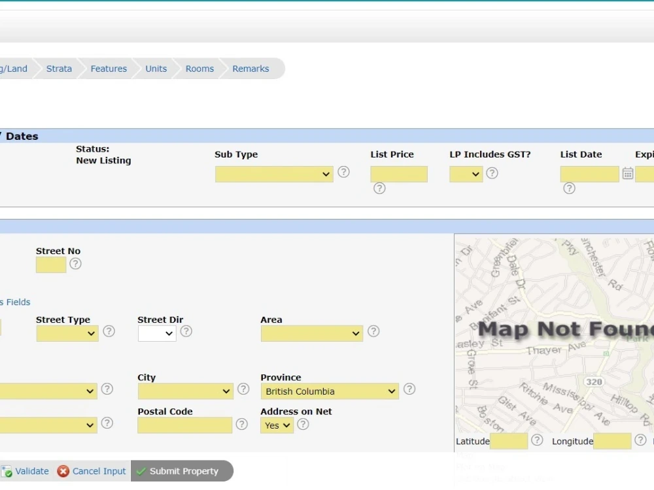Open help for List Price
This screenshot has width=654, height=490.
379,189
